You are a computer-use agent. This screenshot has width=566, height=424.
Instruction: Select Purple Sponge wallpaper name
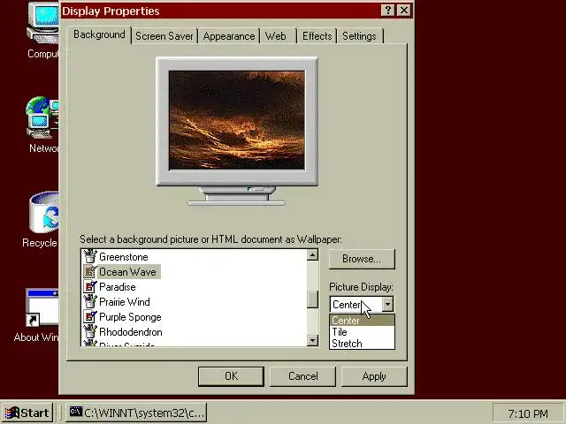130,317
